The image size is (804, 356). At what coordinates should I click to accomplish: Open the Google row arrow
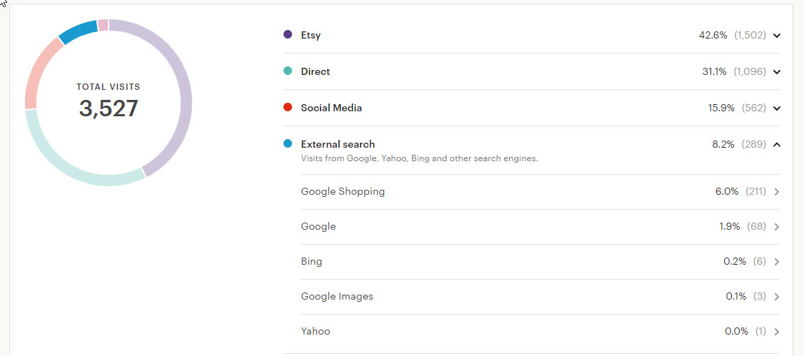[777, 227]
